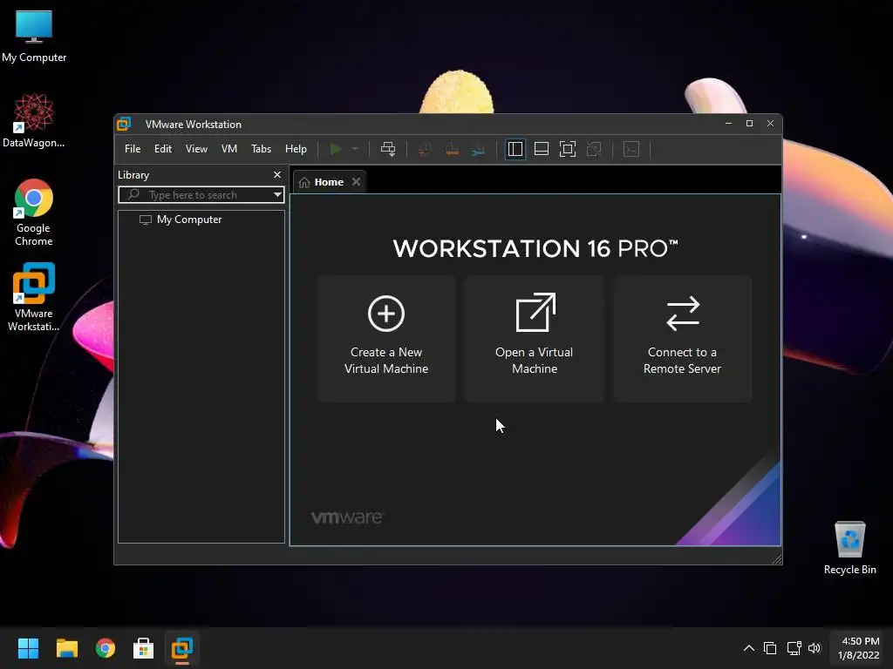The image size is (893, 669).
Task: Open the taskbar clock and date
Action: tap(859, 648)
